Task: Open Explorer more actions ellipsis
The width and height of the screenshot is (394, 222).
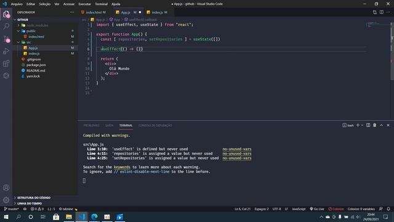Action: [x=72, y=12]
